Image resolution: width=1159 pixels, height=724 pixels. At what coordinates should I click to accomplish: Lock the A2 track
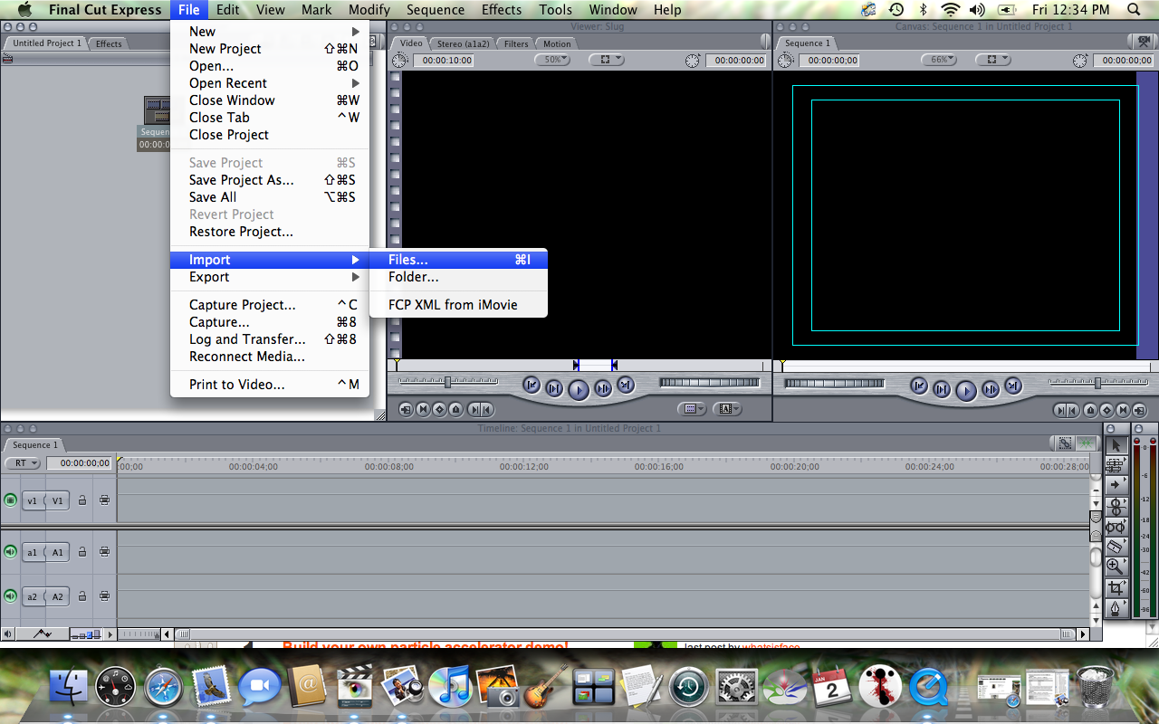click(x=82, y=596)
